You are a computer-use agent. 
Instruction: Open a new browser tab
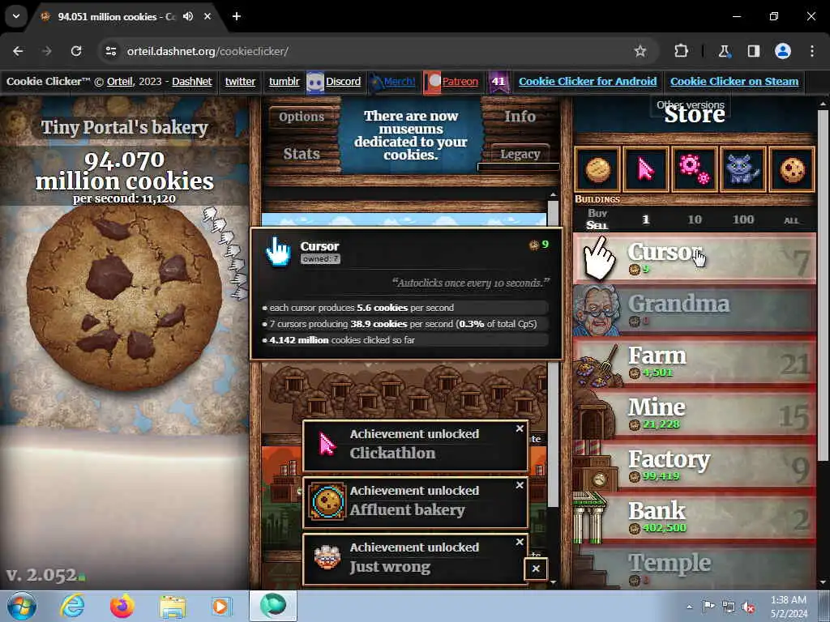point(237,16)
